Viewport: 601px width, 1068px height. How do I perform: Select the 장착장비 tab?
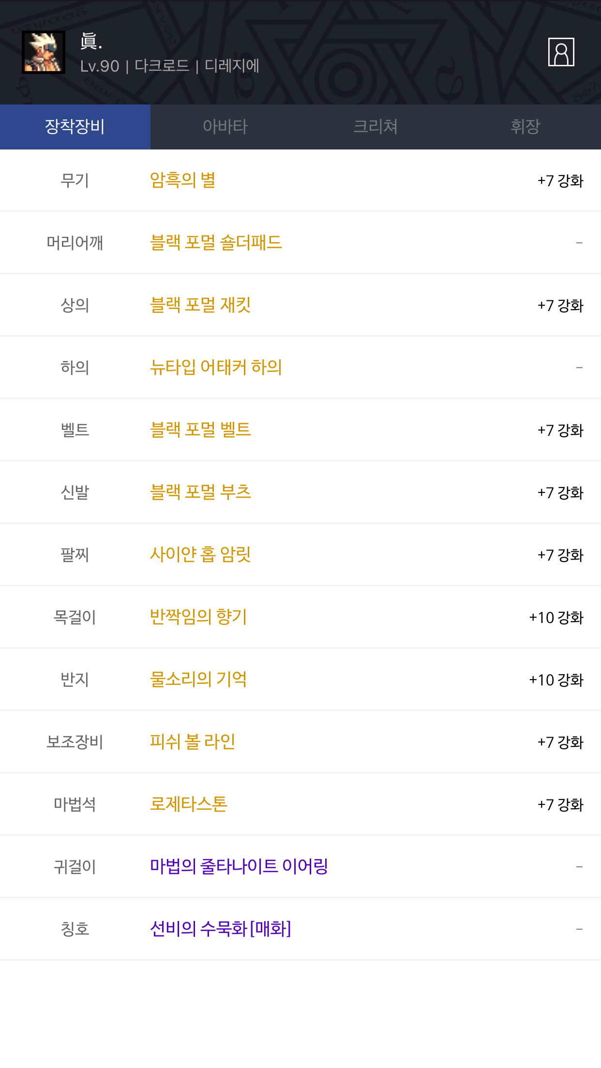coord(75,127)
